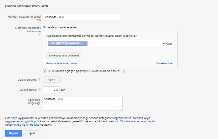Open the Örneklere bakın link
The width and height of the screenshot is (218, 139).
coord(165,63)
